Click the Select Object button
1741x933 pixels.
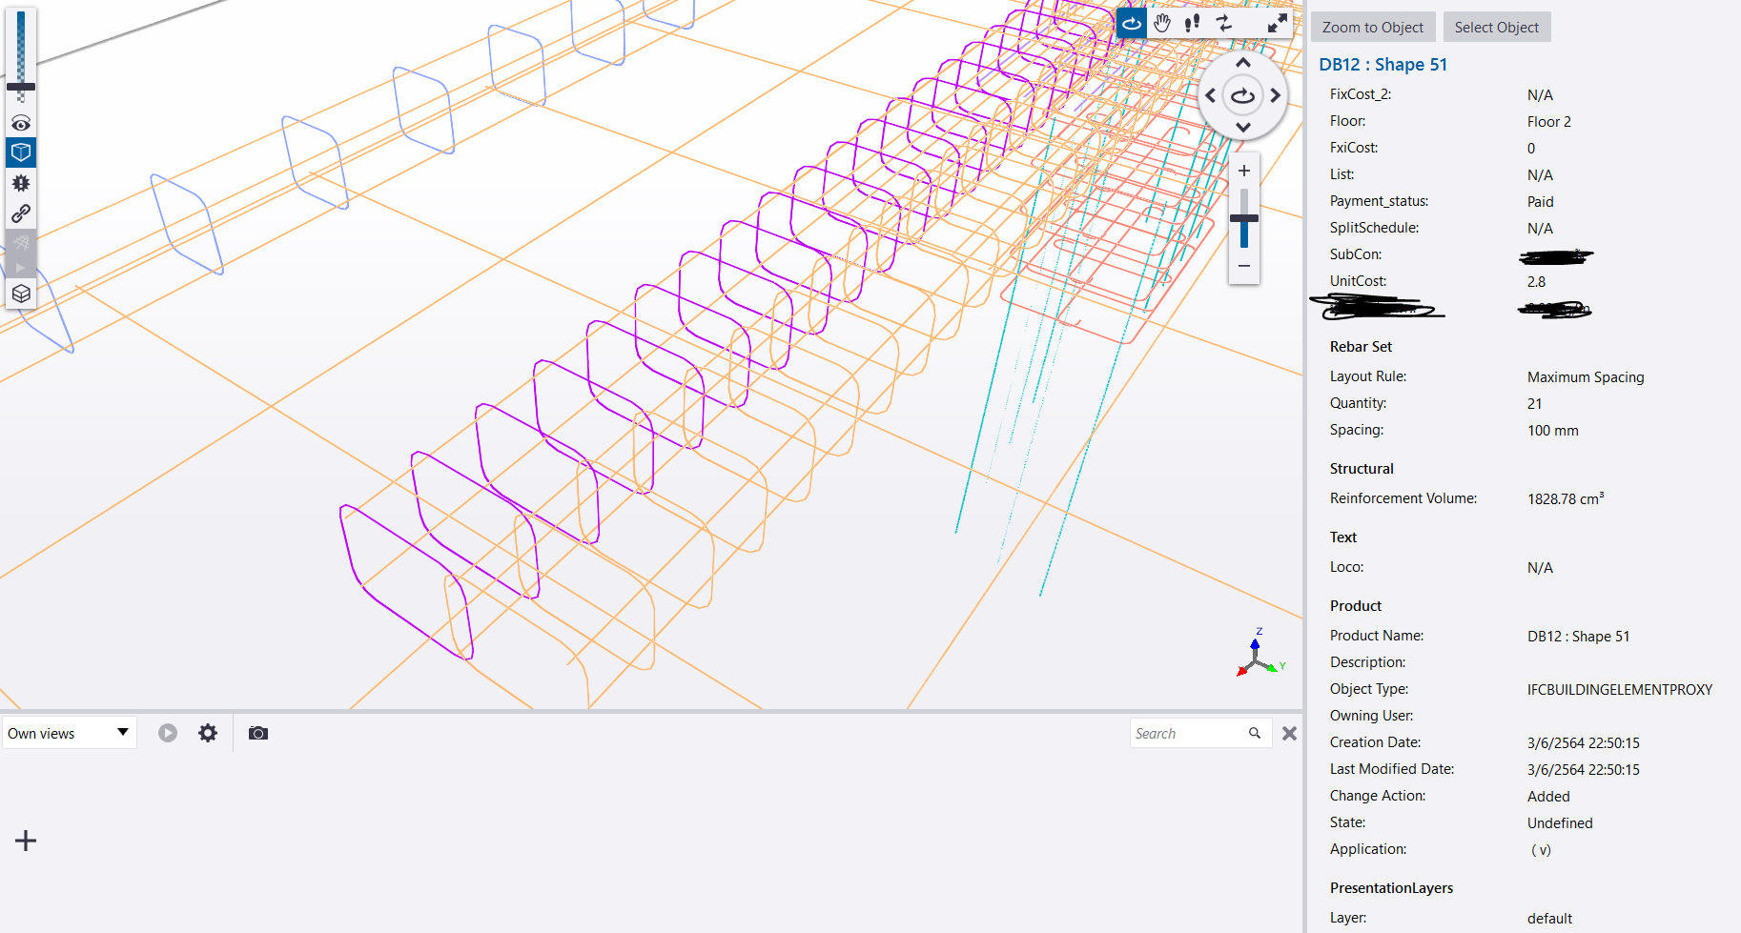point(1496,28)
